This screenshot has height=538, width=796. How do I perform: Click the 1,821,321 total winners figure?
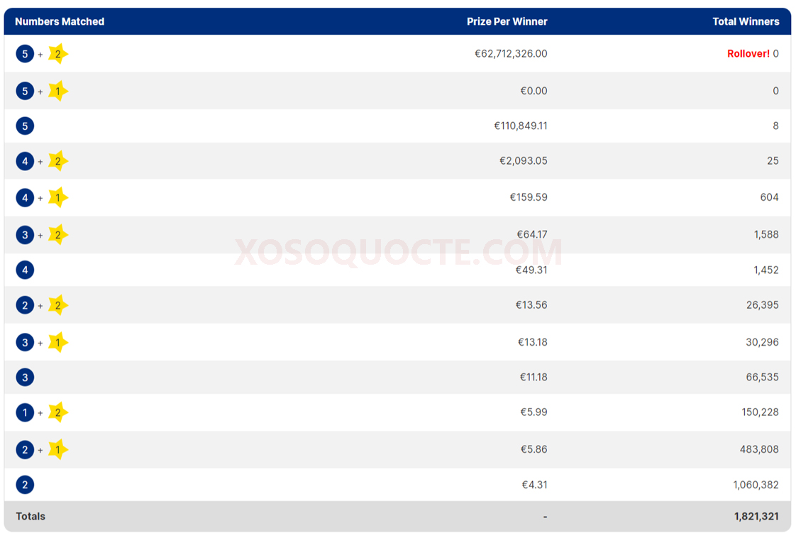[756, 517]
